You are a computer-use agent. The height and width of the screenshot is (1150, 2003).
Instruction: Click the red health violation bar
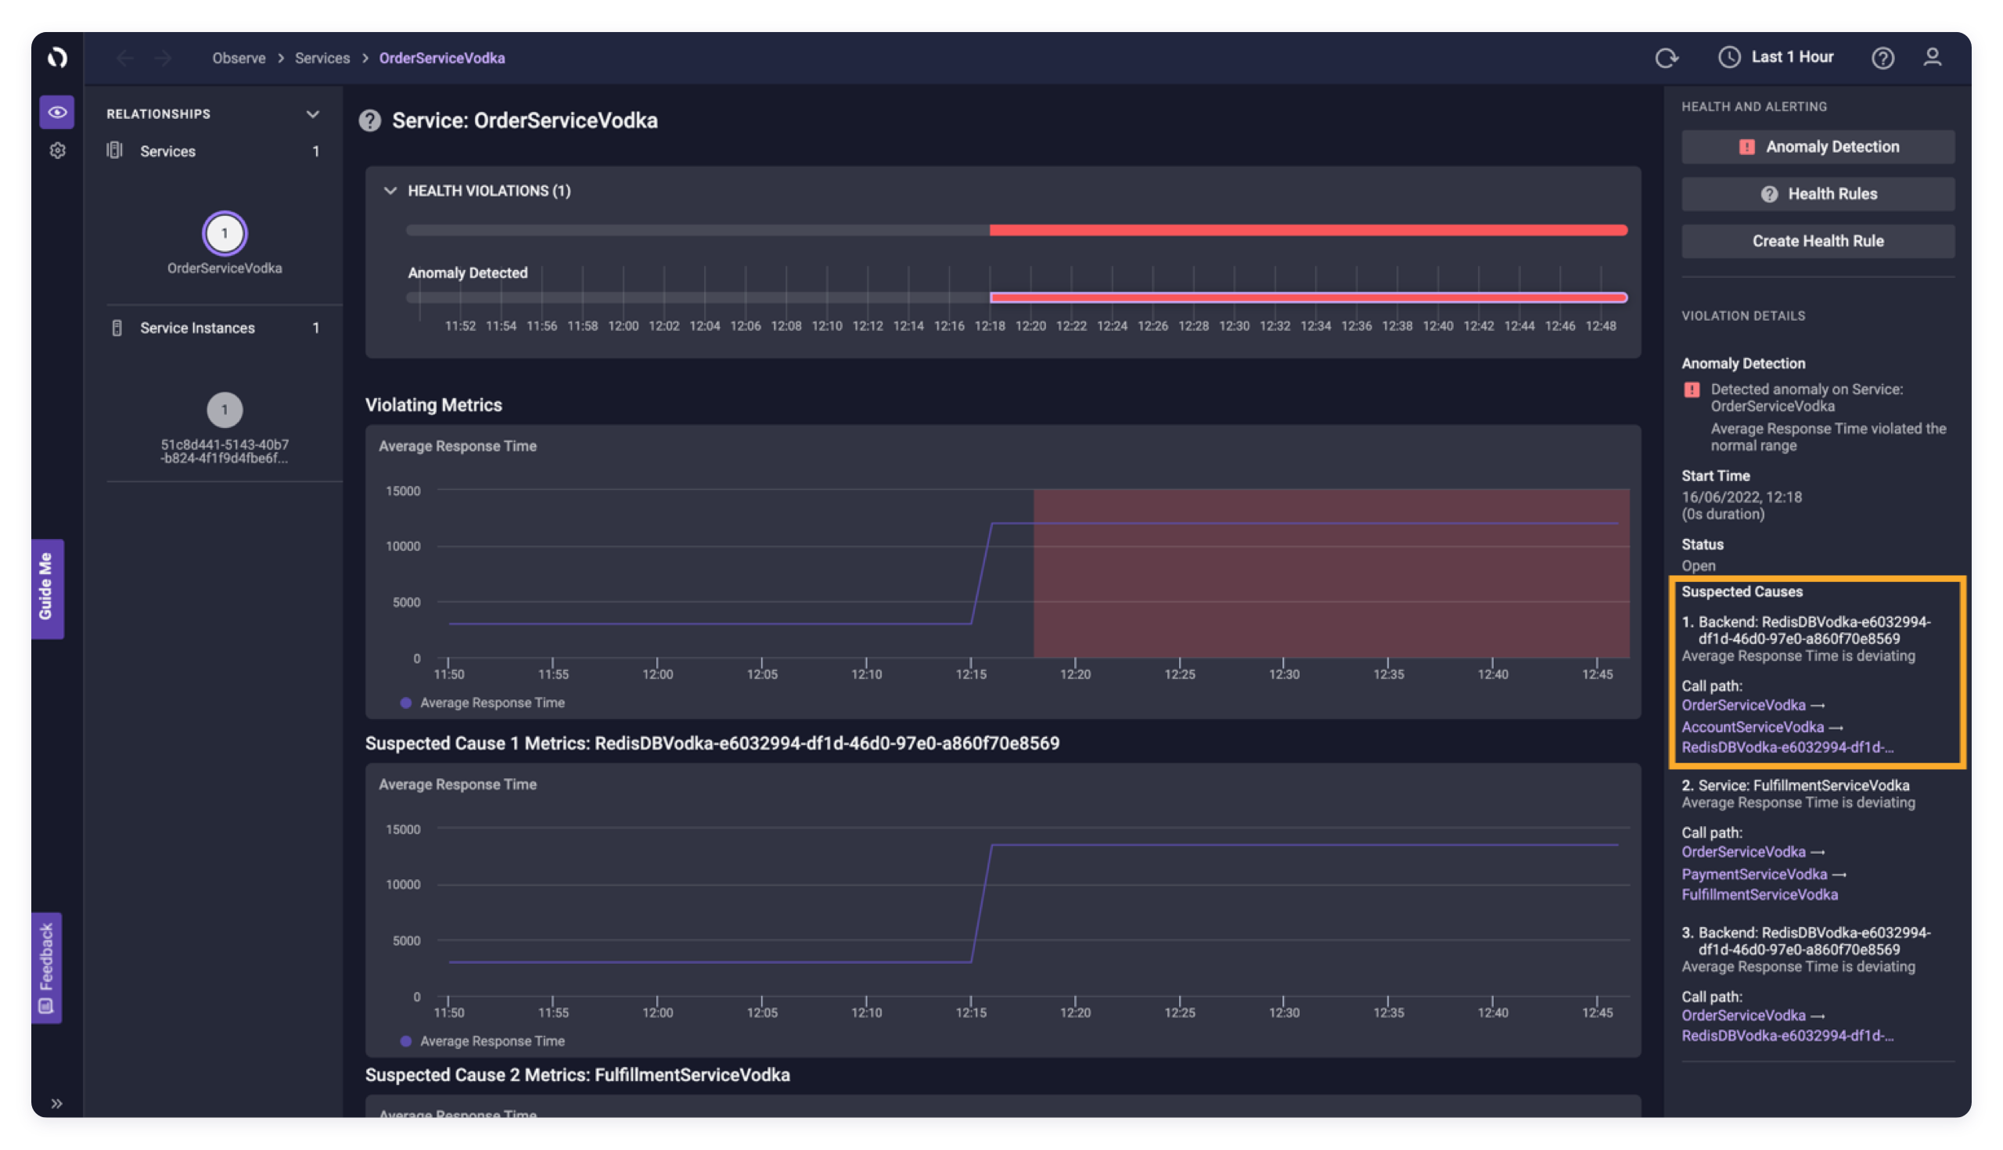point(1308,230)
